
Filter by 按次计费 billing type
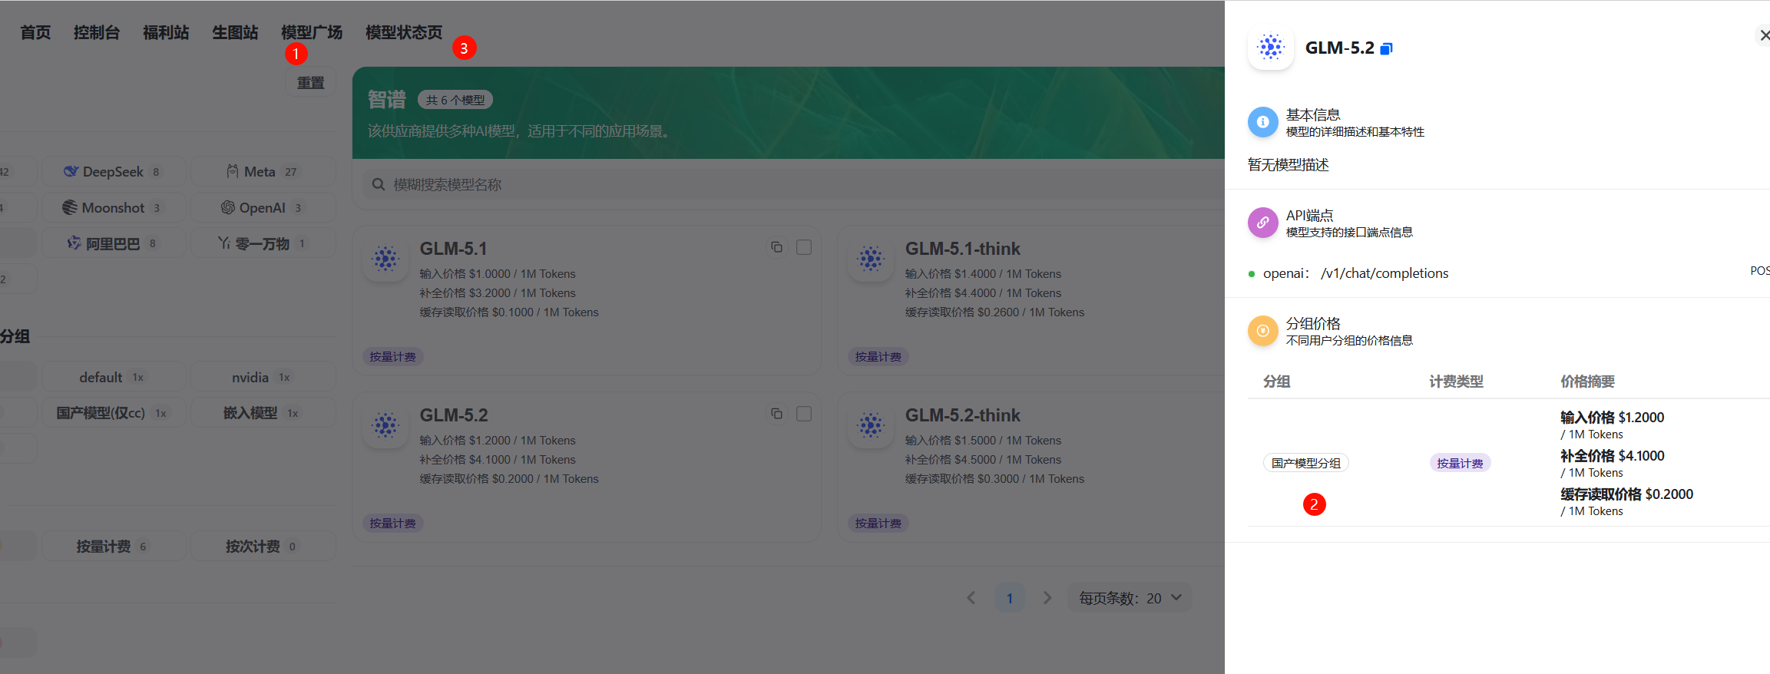click(263, 546)
